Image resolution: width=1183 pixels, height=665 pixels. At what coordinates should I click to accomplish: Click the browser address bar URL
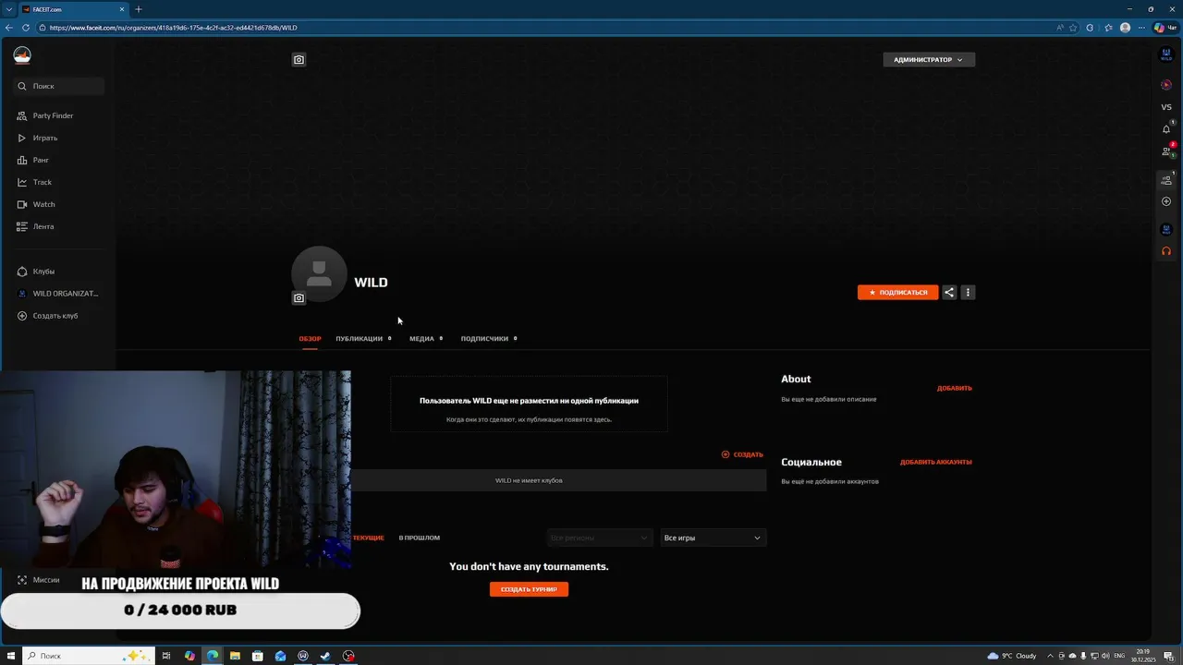pyautogui.click(x=173, y=28)
